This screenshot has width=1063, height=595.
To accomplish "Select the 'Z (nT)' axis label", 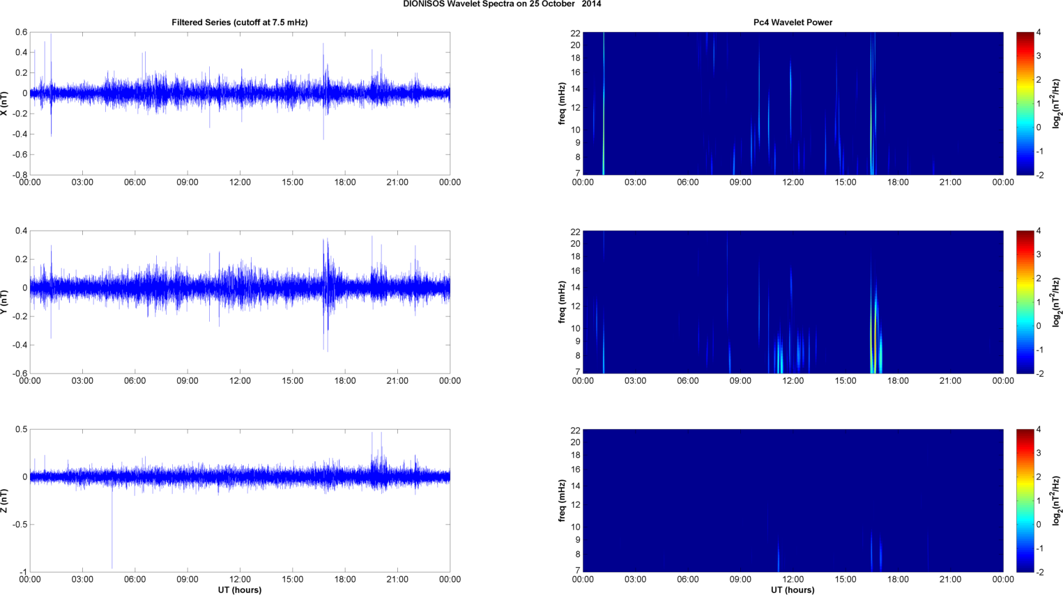I will click(5, 500).
